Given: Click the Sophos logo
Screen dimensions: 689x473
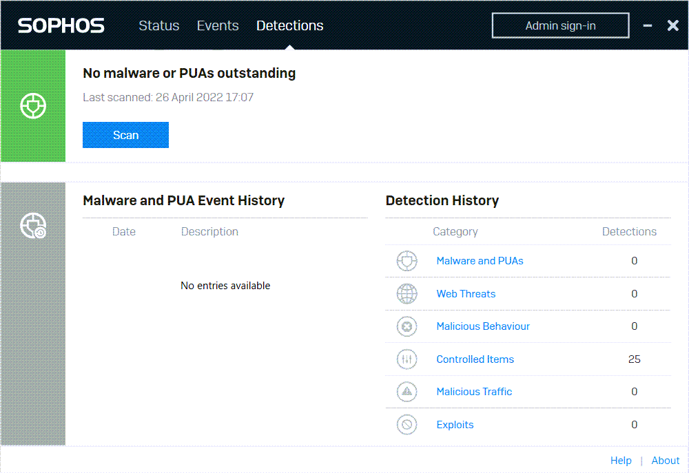Looking at the screenshot, I should point(61,25).
